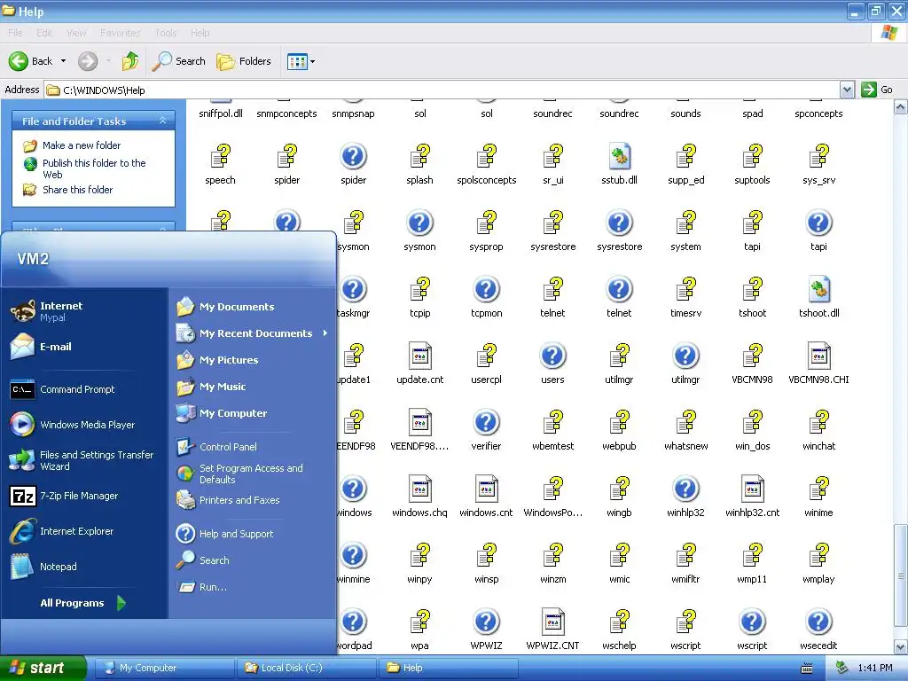Image resolution: width=908 pixels, height=681 pixels.
Task: Open the Edit menu
Action: [44, 33]
